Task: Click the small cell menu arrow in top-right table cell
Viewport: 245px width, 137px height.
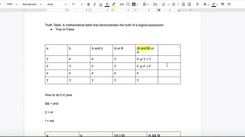Action: pyautogui.click(x=178, y=46)
